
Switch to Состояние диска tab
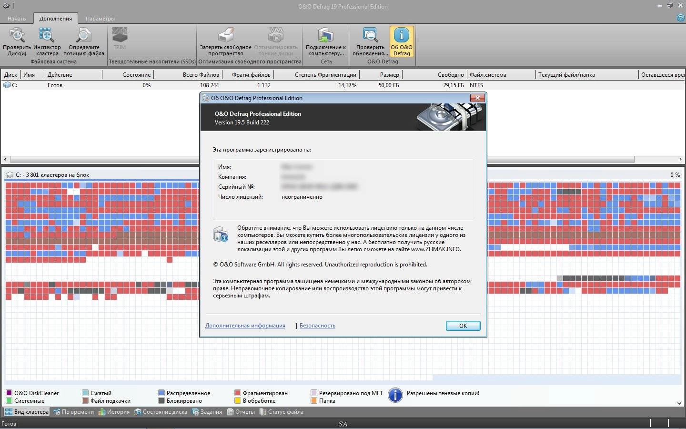161,412
